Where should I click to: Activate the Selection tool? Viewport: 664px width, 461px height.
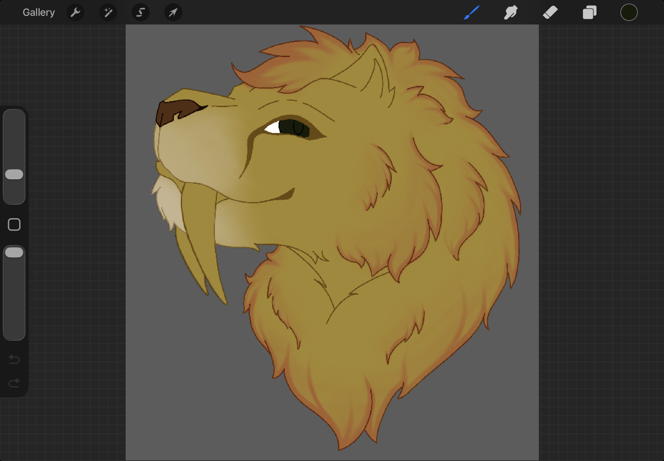(140, 13)
